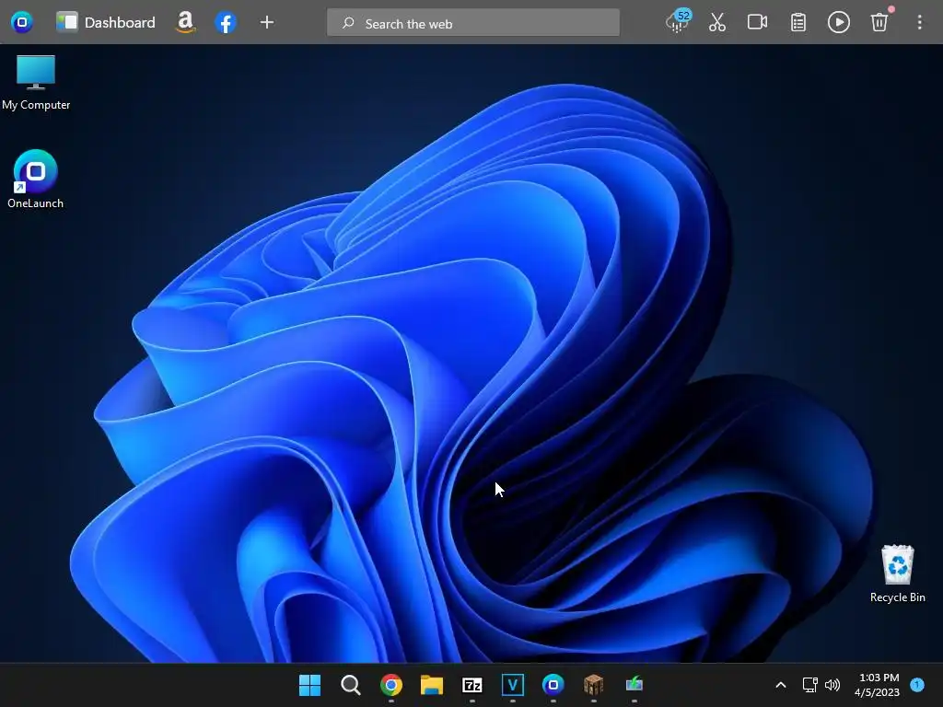Image resolution: width=943 pixels, height=707 pixels.
Task: Select the Recycle Bin desktop icon
Action: pos(897,574)
